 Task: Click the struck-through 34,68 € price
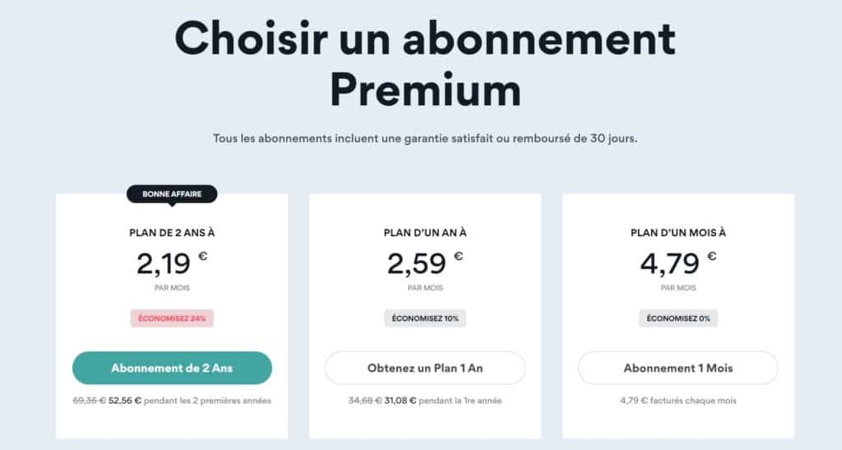click(x=364, y=401)
